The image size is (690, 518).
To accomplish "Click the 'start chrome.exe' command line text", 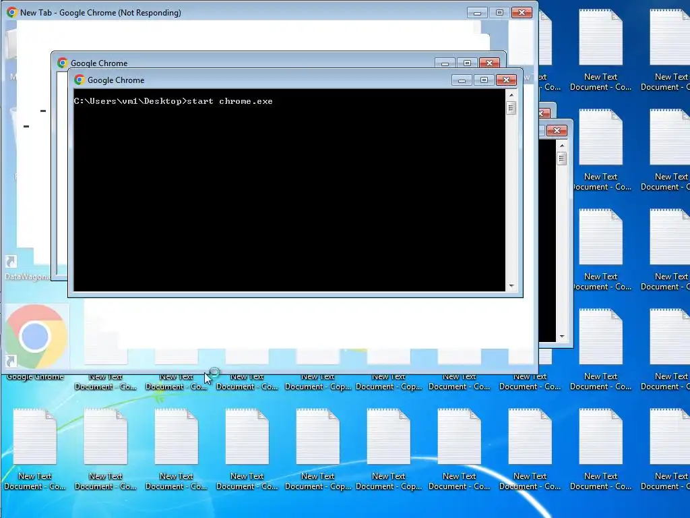I will click(x=230, y=101).
